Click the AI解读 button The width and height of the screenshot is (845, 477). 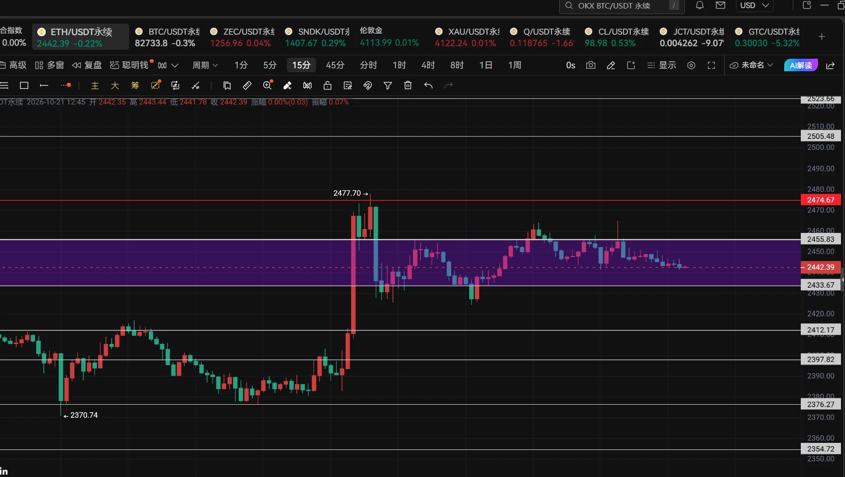point(801,65)
